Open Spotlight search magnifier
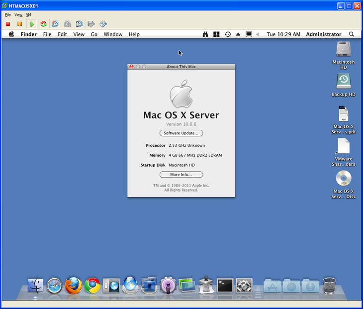The height and width of the screenshot is (309, 363). (352, 34)
